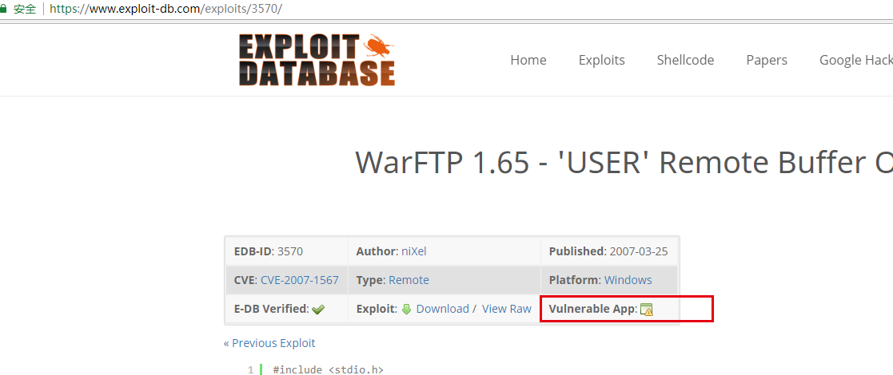Click the green secure lock icon
893x375 pixels.
pos(3,9)
